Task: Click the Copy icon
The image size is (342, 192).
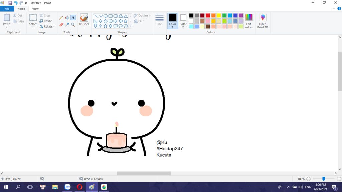Action: point(15,21)
